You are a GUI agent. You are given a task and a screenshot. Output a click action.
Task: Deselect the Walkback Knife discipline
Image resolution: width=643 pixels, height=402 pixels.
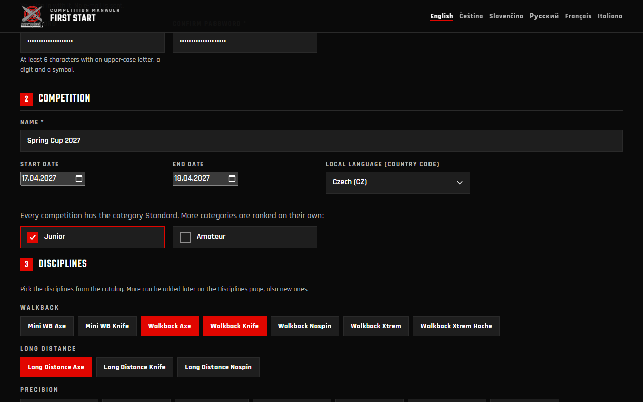(x=235, y=326)
